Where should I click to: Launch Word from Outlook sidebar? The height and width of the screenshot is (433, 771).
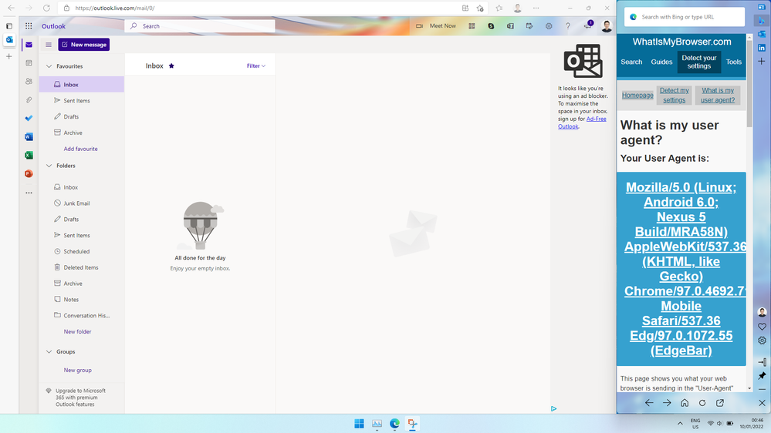click(x=29, y=137)
